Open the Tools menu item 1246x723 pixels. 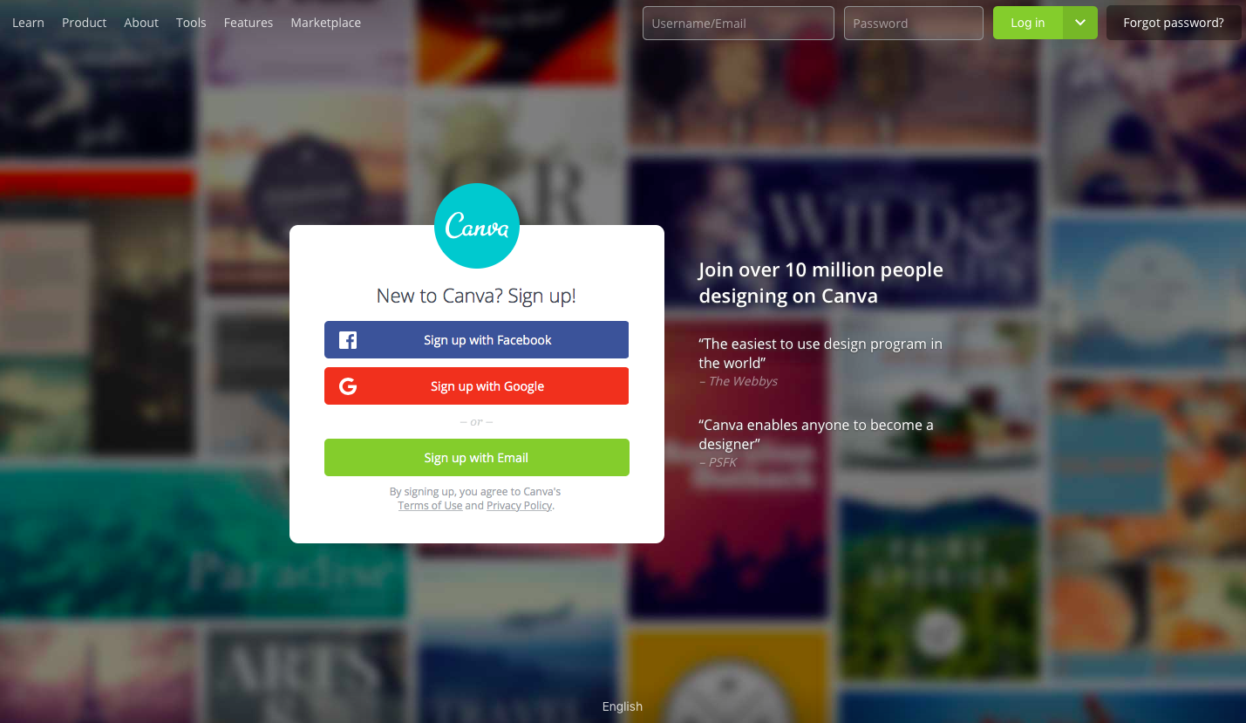[191, 23]
